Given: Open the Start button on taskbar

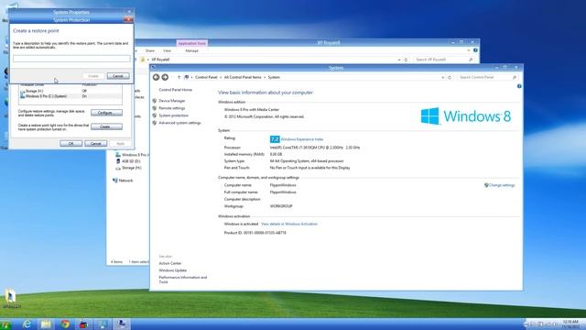Looking at the screenshot, I should click(x=5, y=324).
